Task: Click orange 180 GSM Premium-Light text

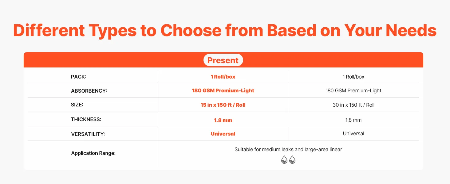Action: click(x=223, y=90)
